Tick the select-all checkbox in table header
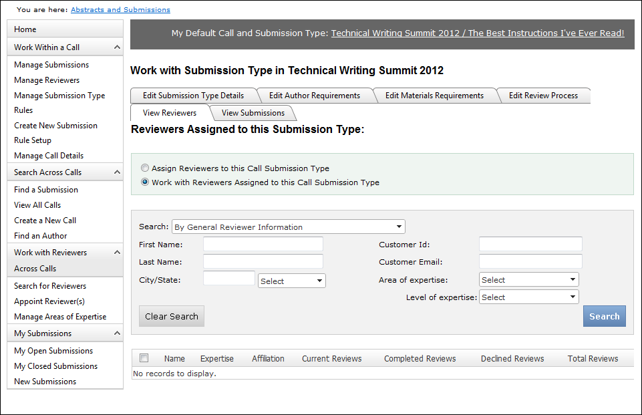Viewport: 642px width, 415px height. [144, 358]
